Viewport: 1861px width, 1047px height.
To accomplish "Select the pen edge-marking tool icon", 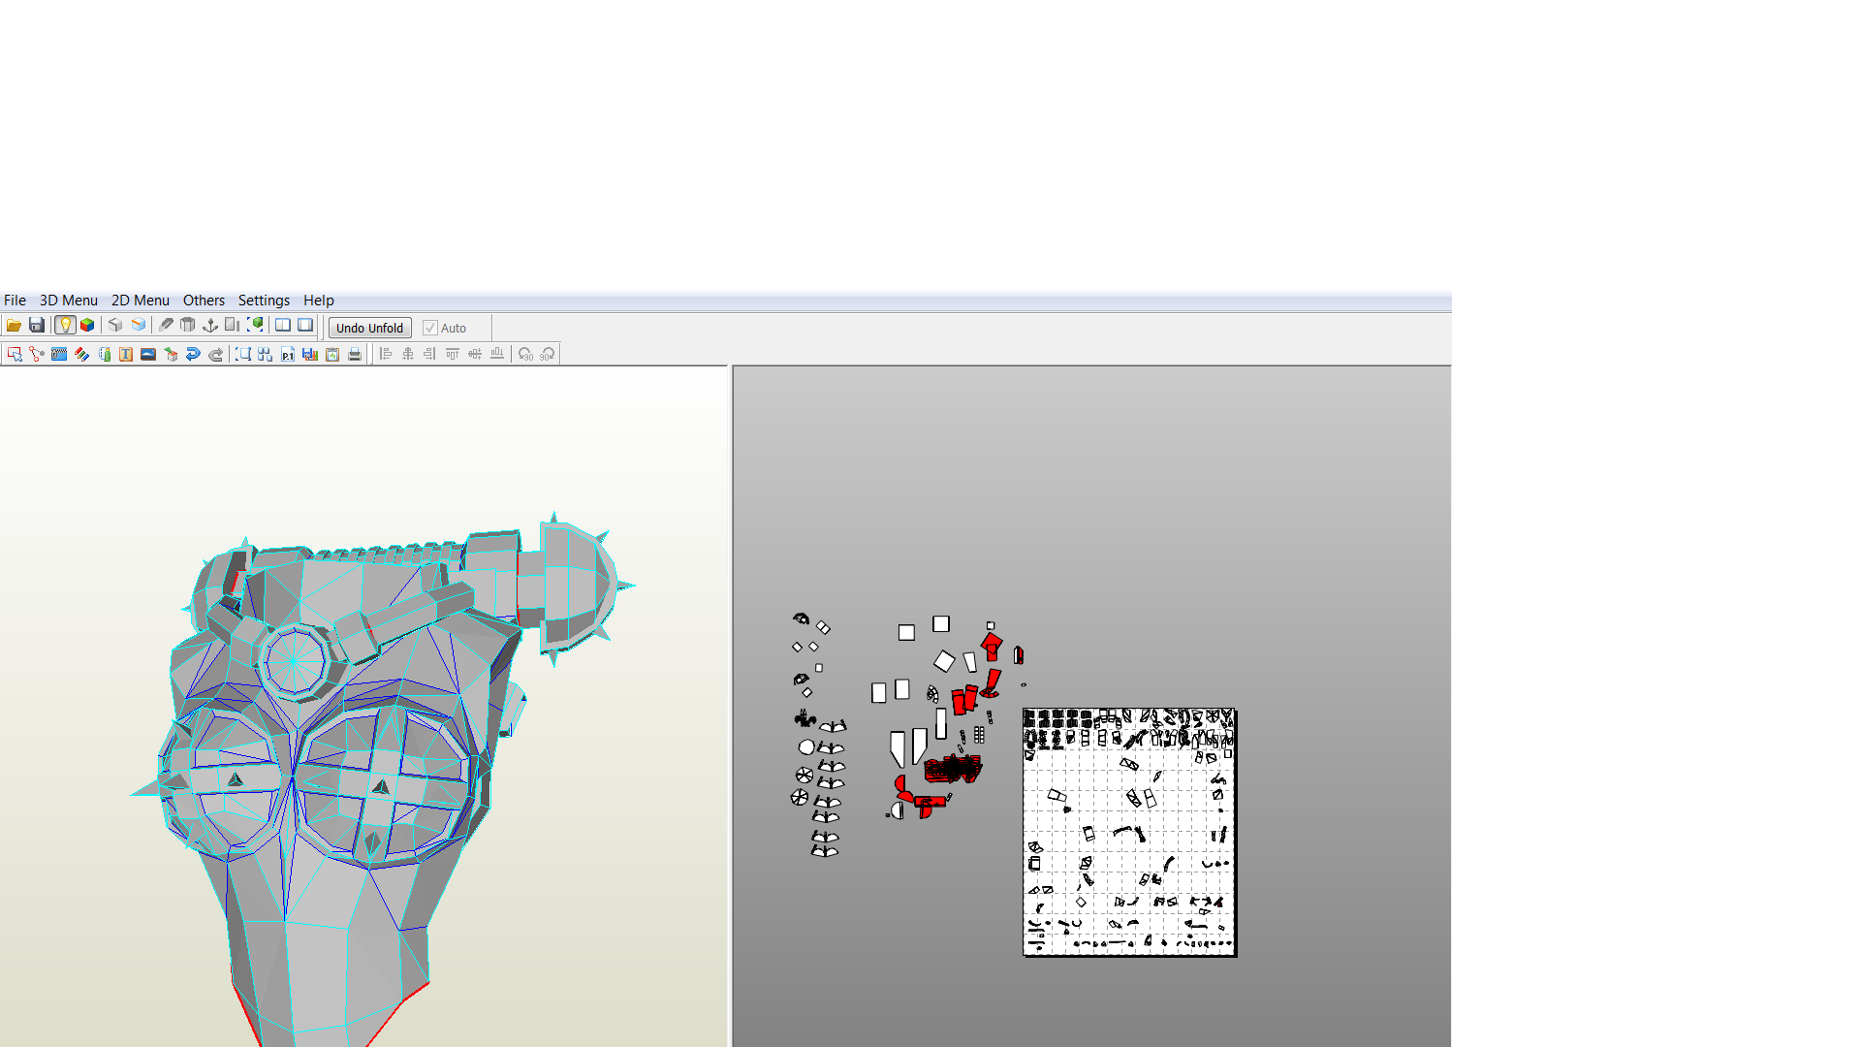I will [166, 326].
